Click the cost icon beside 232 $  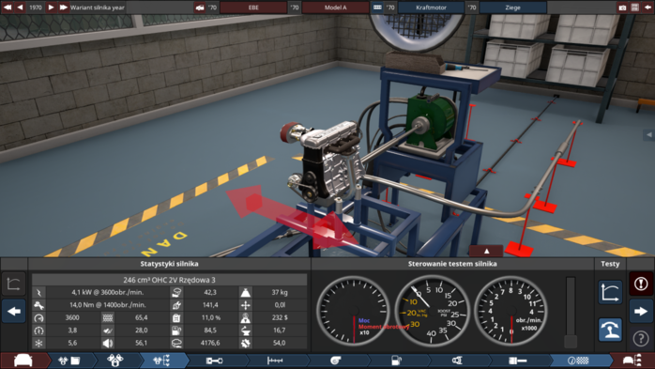246,317
